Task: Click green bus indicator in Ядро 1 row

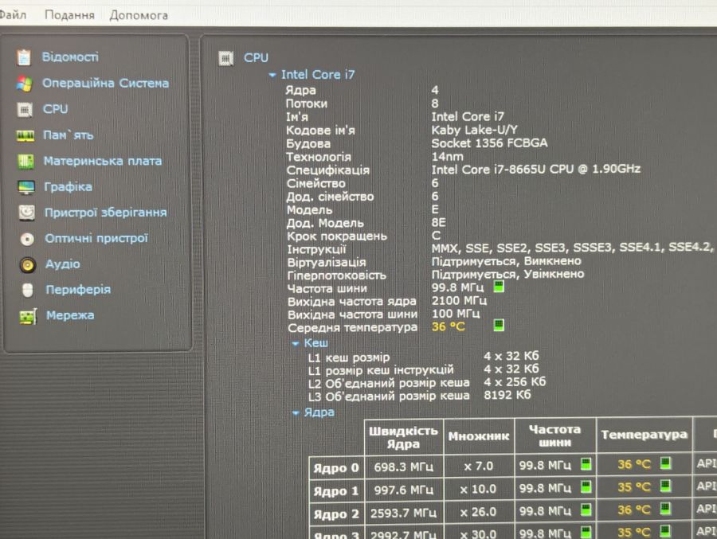Action: (x=586, y=487)
